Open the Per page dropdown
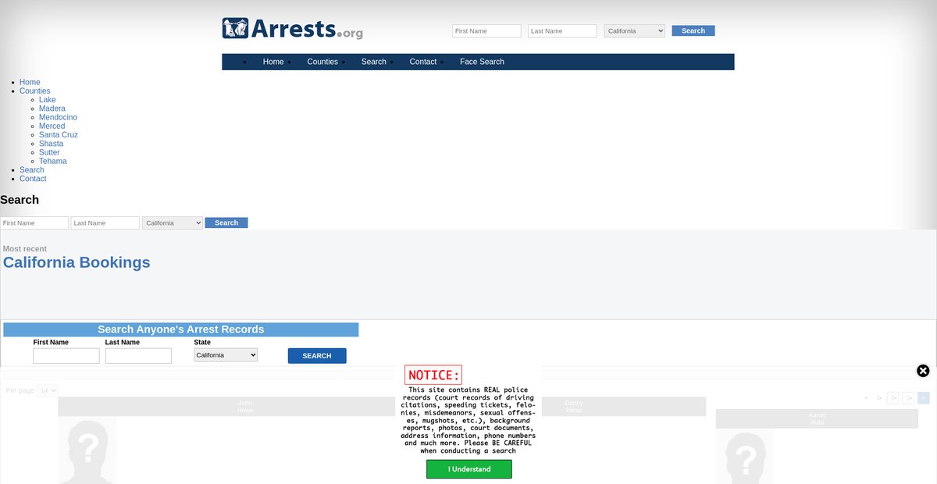The width and height of the screenshot is (937, 484). (48, 390)
